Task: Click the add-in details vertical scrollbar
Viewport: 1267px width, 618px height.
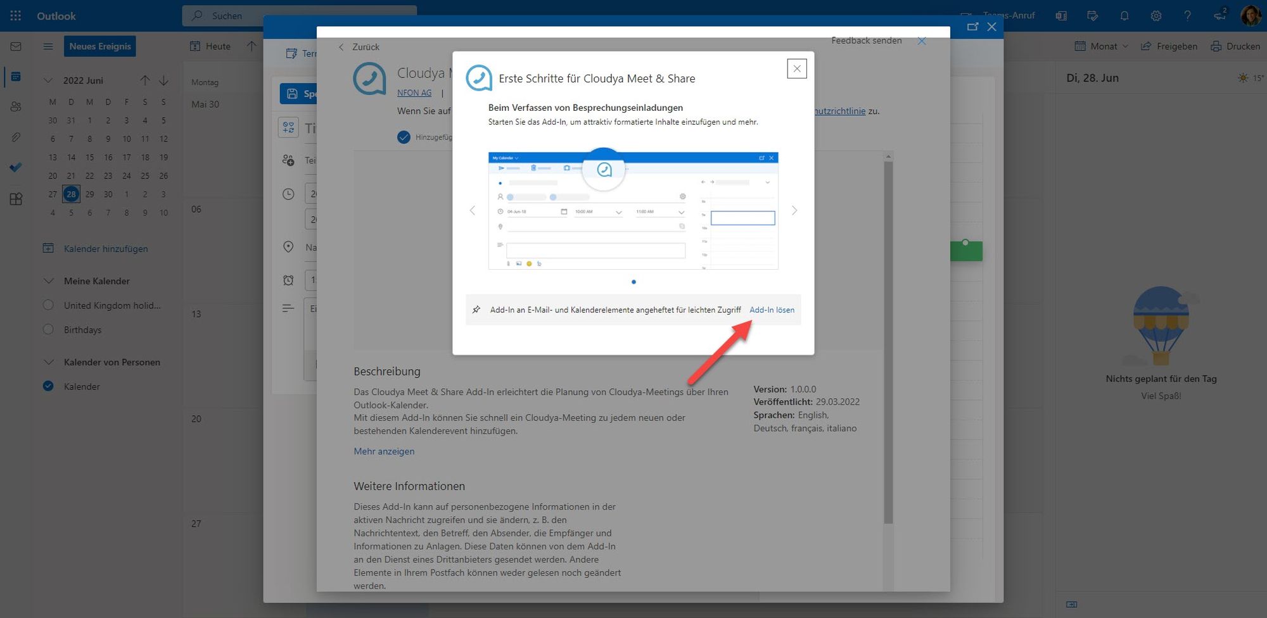Action: click(888, 342)
